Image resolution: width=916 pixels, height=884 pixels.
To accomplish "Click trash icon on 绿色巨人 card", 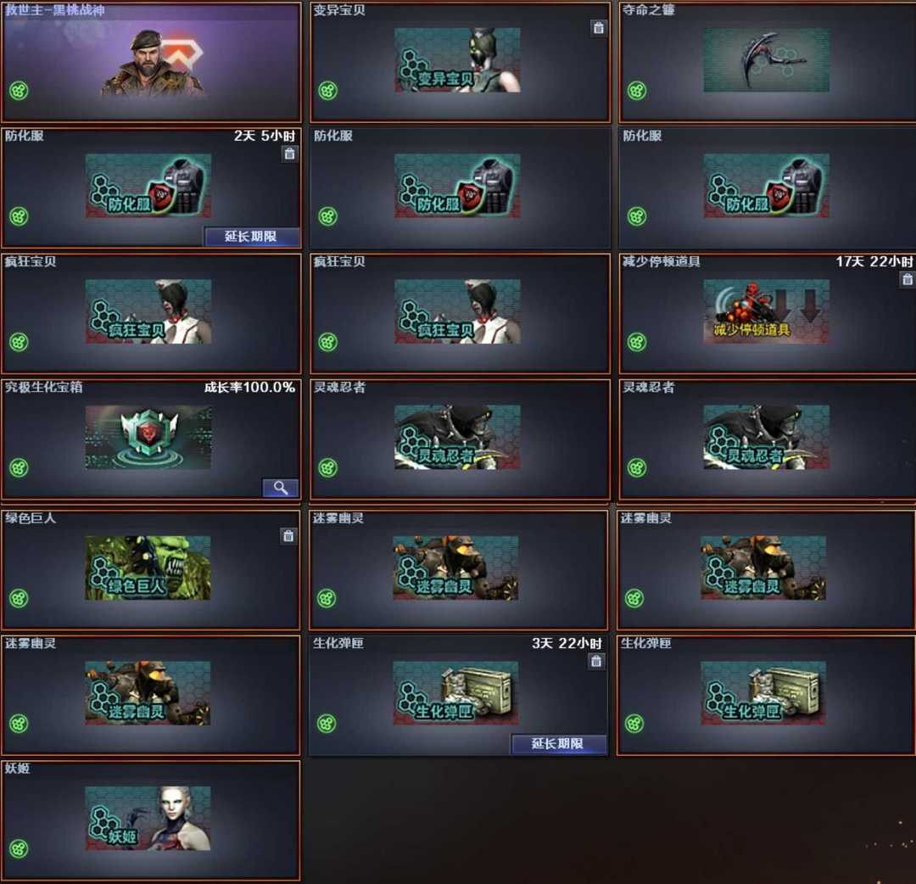I will click(x=288, y=536).
